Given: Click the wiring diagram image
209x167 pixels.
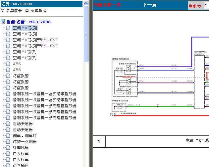Looking at the screenshot, I should 151,80.
